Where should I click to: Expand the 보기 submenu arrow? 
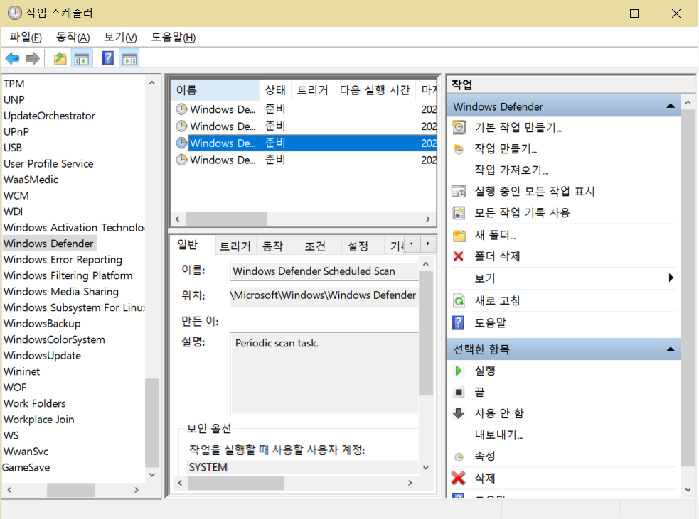tap(671, 278)
